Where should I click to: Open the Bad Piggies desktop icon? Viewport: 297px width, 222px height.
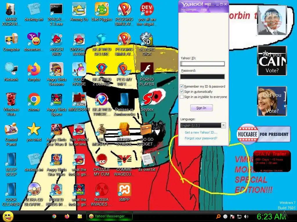point(102,12)
